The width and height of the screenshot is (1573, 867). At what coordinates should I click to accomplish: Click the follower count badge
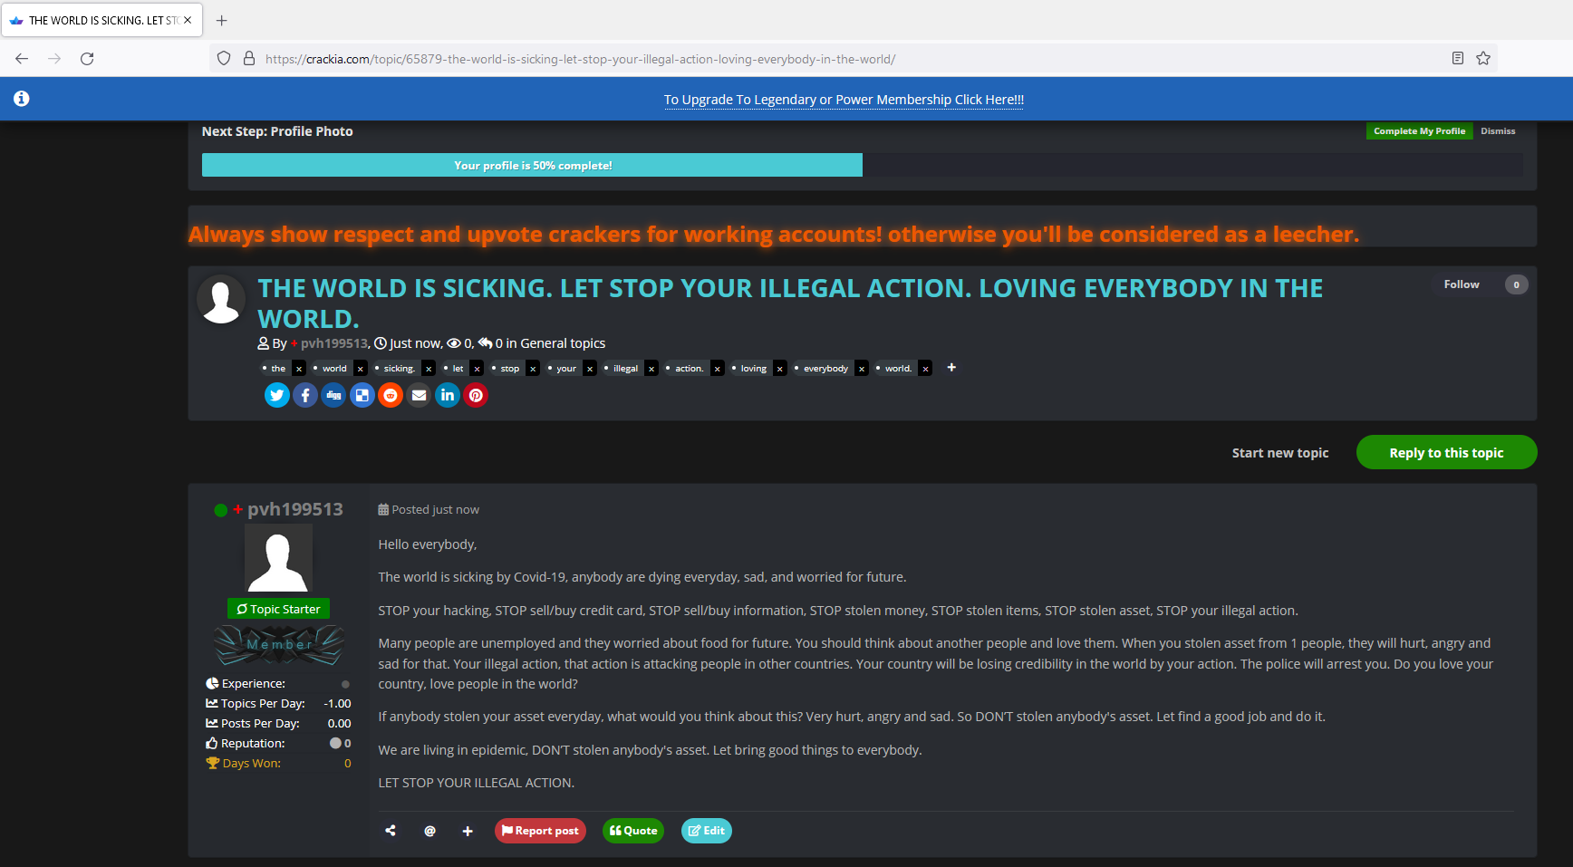click(x=1516, y=284)
